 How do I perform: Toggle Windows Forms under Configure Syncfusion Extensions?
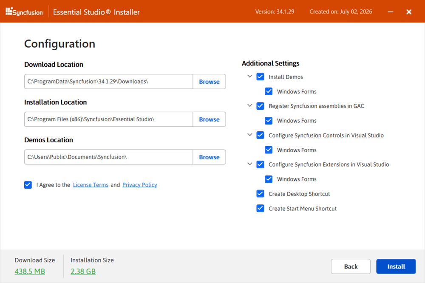click(x=269, y=179)
